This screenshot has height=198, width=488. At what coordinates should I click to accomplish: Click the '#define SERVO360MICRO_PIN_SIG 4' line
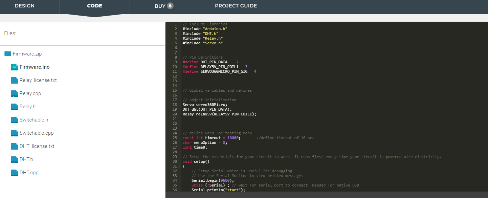click(219, 71)
